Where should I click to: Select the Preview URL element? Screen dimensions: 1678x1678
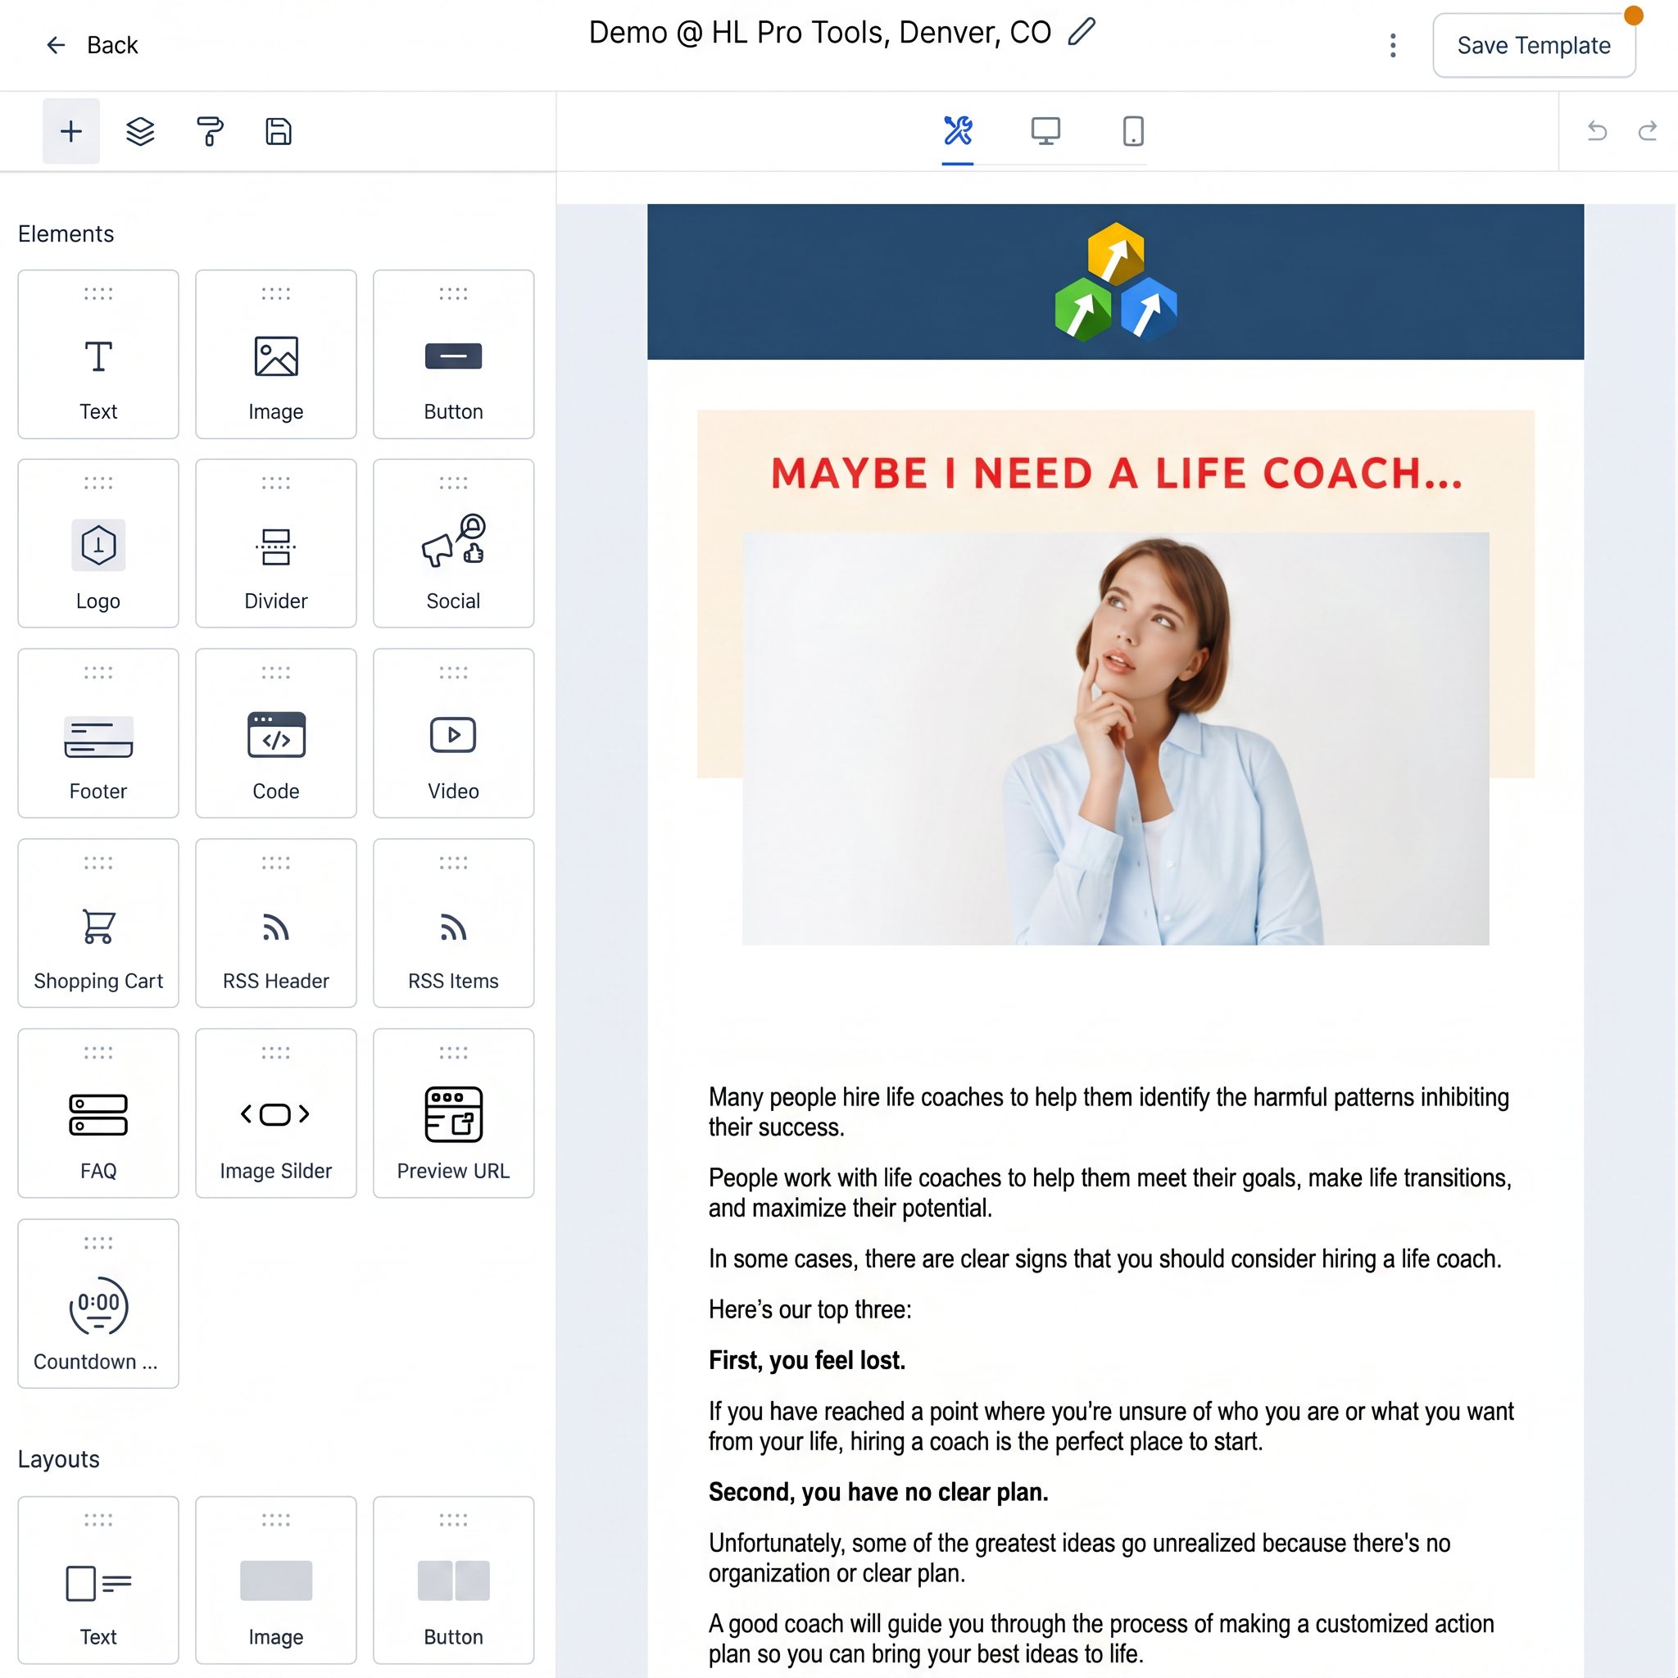453,1113
